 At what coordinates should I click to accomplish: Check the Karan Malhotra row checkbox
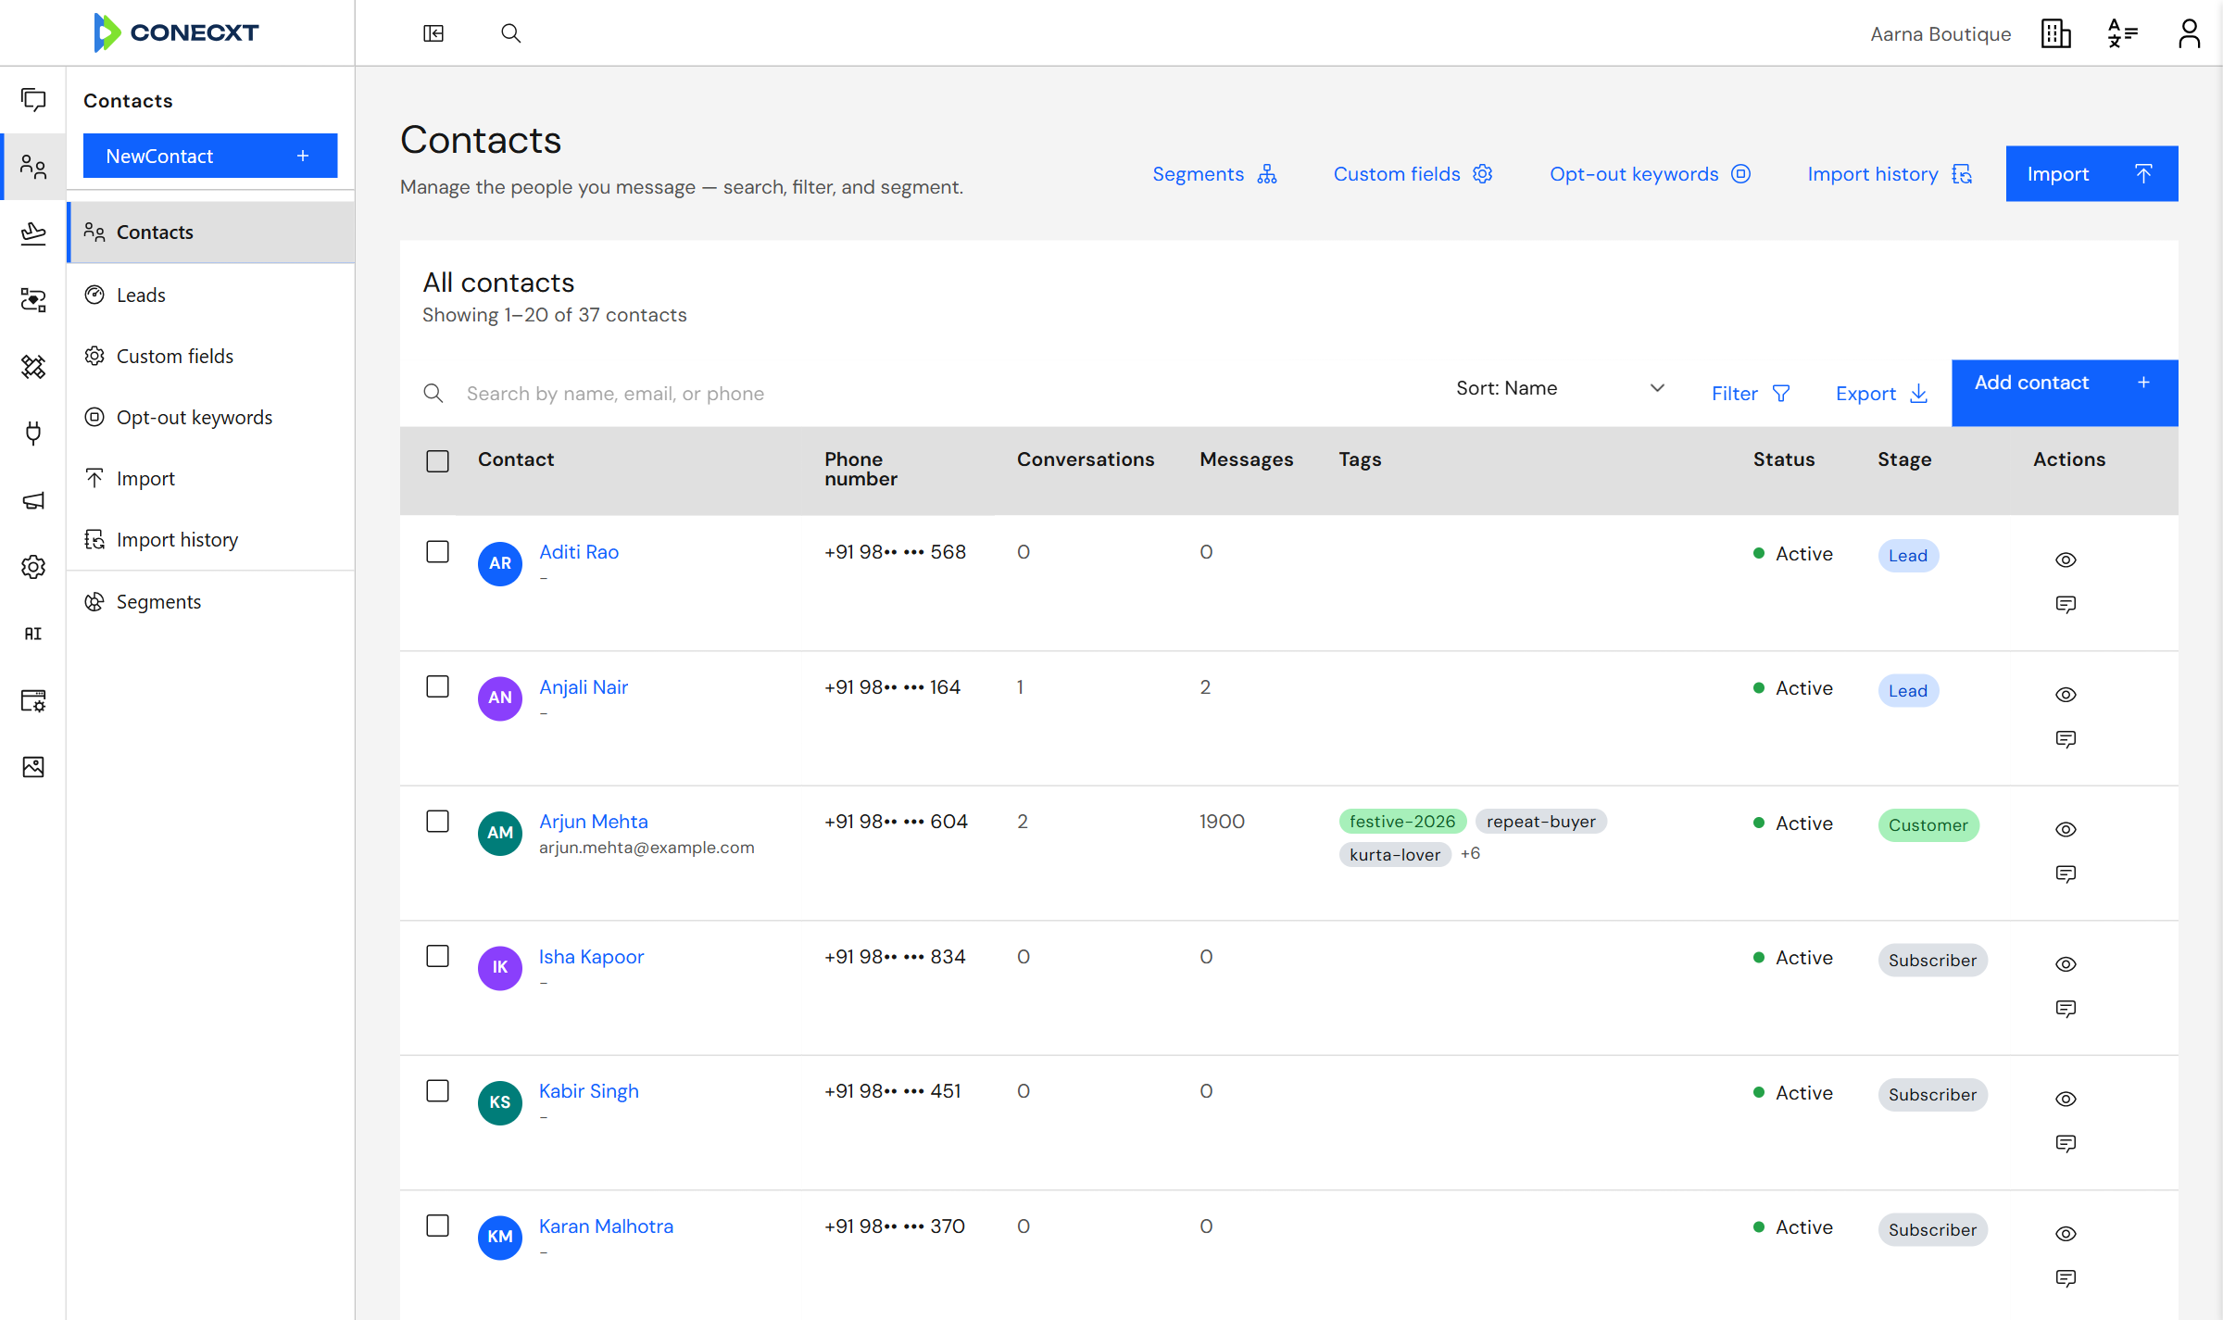tap(437, 1226)
